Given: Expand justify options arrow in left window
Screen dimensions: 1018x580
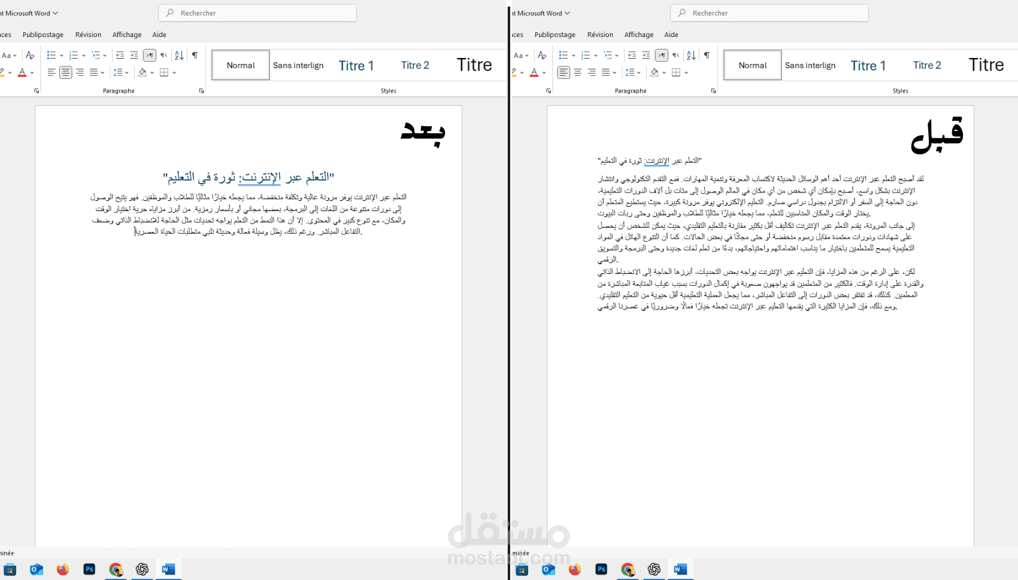Looking at the screenshot, I should (x=103, y=73).
